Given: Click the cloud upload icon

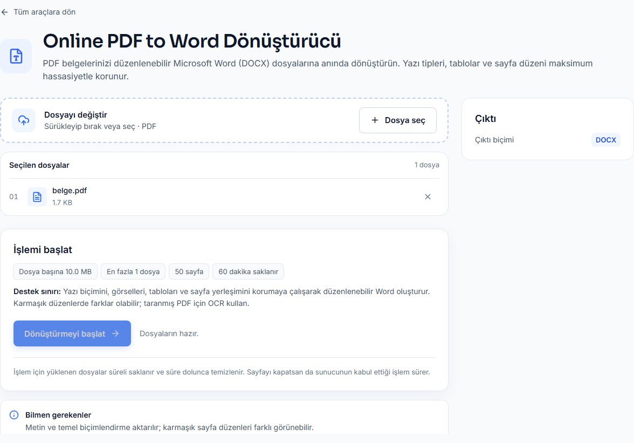Looking at the screenshot, I should click(24, 120).
